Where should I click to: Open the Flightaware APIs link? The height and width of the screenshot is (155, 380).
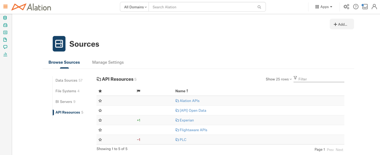194,130
